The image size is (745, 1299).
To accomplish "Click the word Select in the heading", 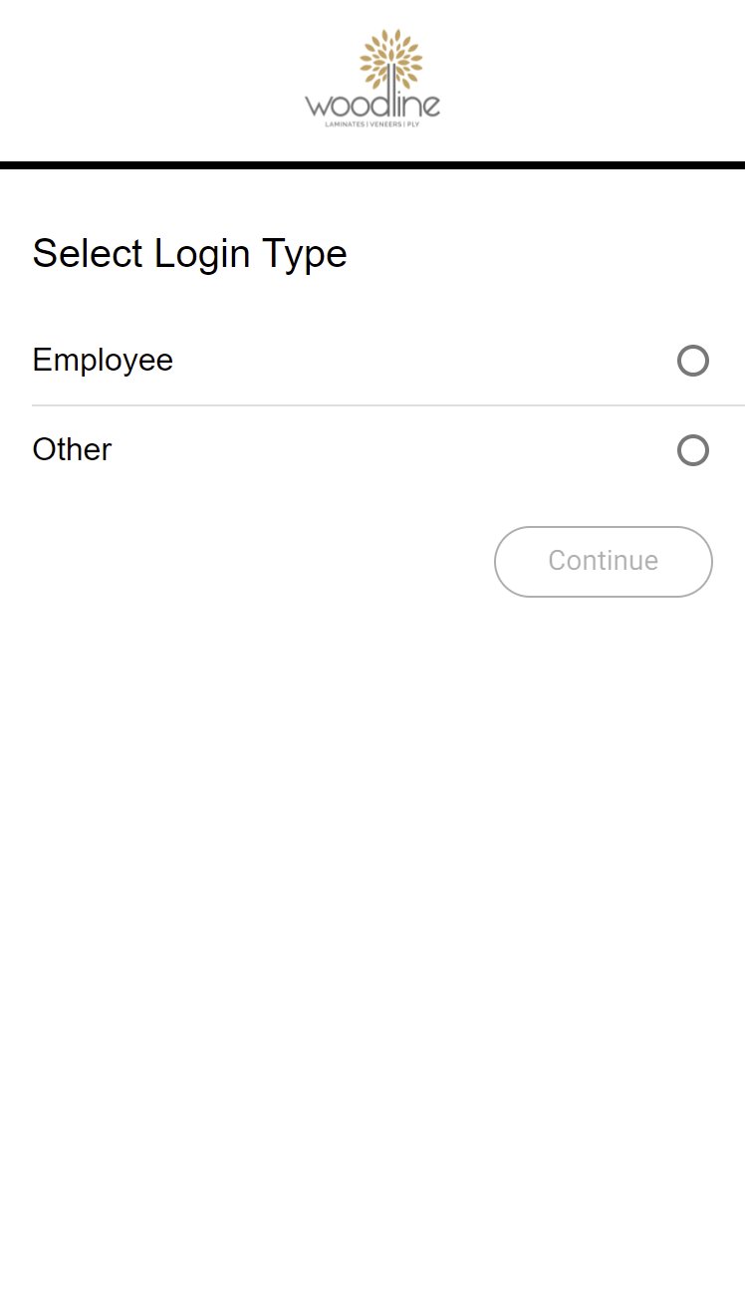I will point(88,254).
